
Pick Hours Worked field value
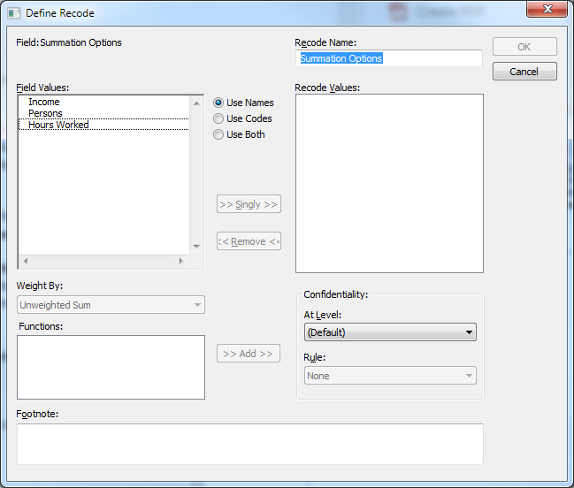58,125
